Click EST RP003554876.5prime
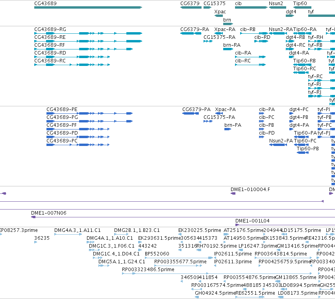The image size is (335, 299). pos(224,281)
